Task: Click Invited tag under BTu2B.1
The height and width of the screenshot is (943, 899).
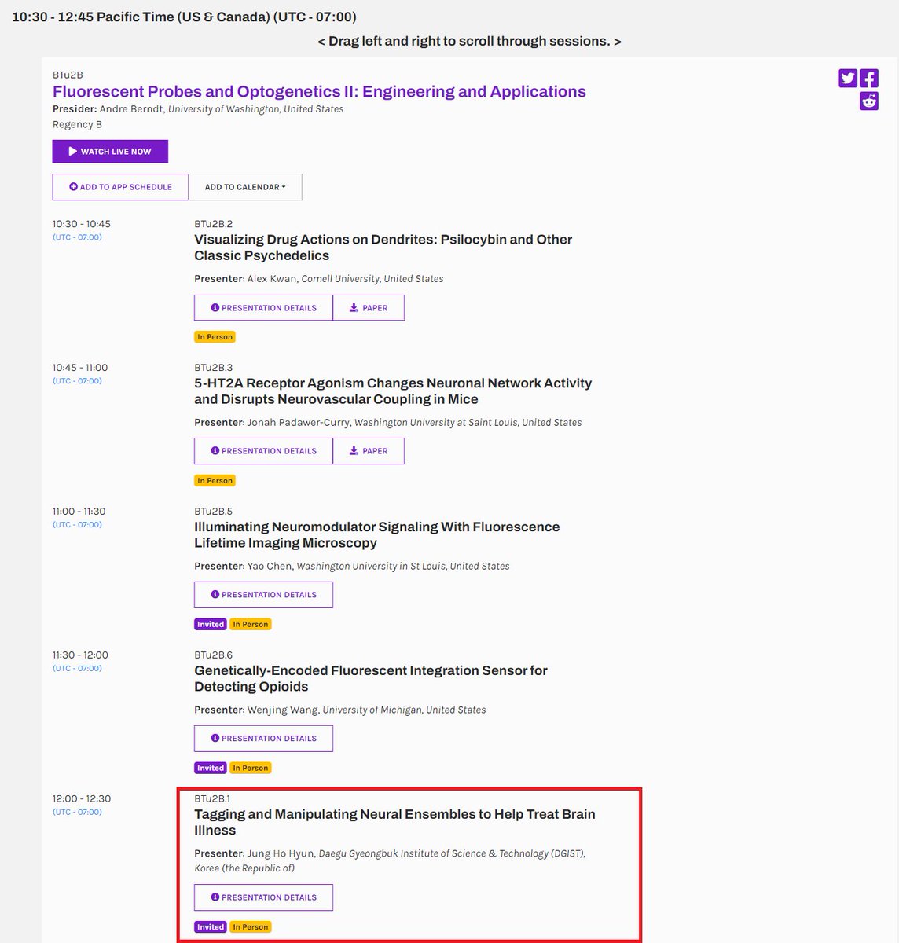Action: click(x=211, y=927)
